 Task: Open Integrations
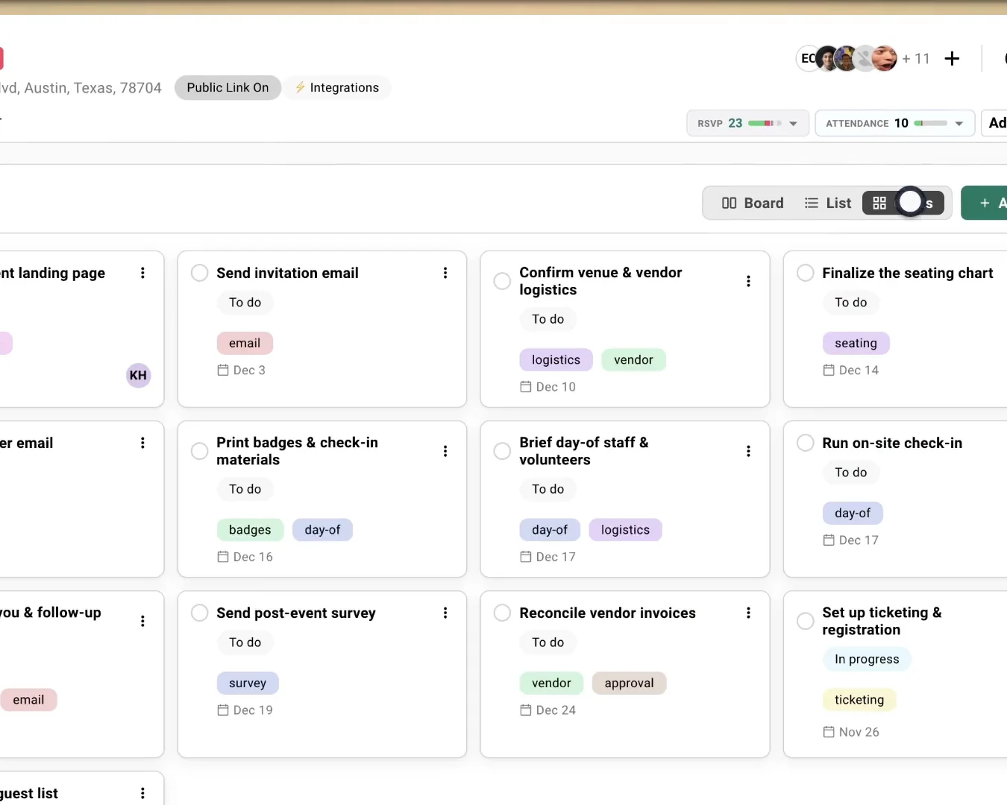tap(336, 87)
